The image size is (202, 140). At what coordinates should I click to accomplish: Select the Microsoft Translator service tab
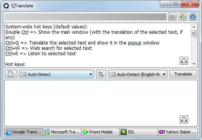point(62,132)
